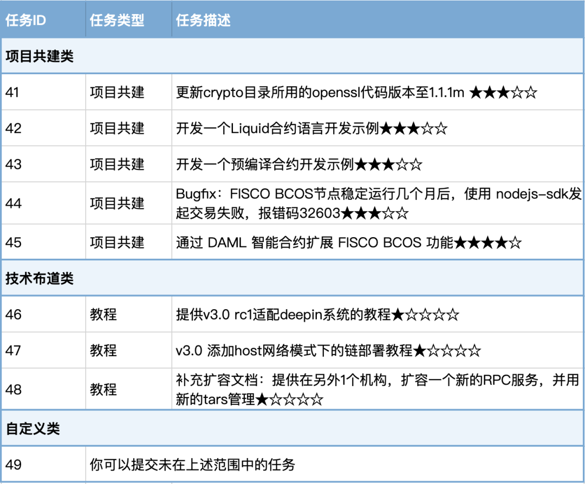
Task: Click 项目共建 type cell in row 42
Action: (x=129, y=128)
